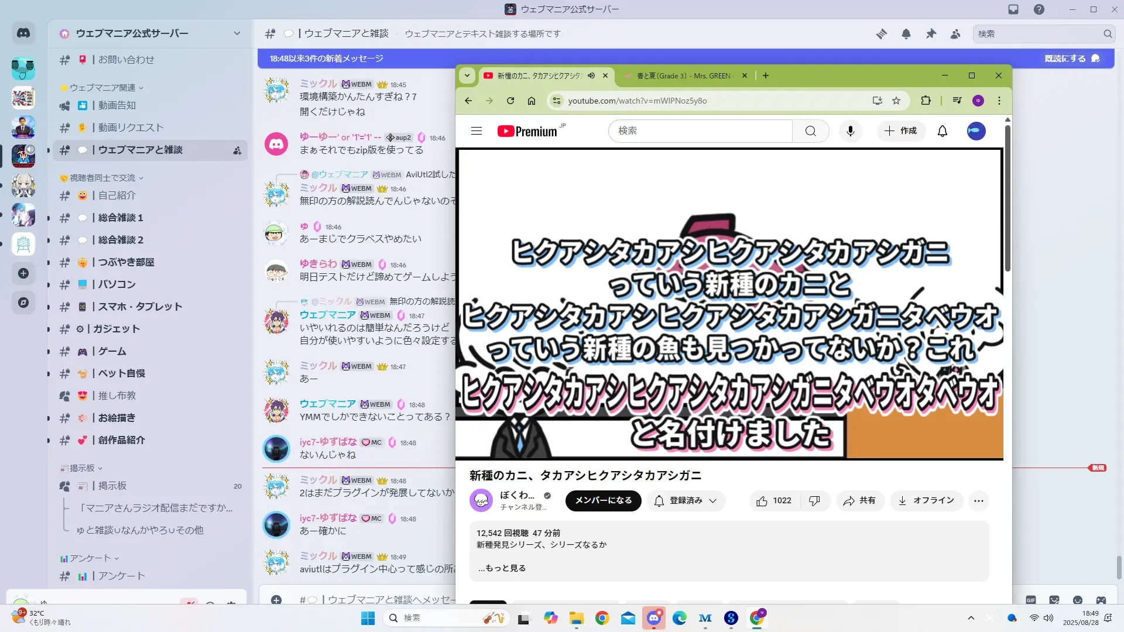Open Discord direct messages home icon

click(x=23, y=33)
